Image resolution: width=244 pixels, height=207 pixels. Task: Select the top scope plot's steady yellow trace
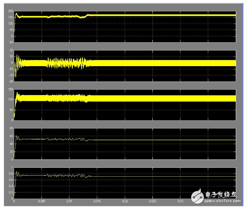(x=161, y=15)
